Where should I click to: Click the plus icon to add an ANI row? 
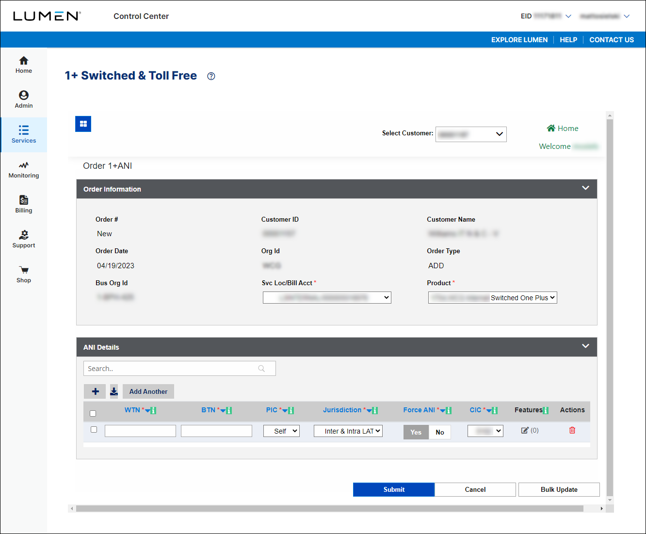pos(95,391)
